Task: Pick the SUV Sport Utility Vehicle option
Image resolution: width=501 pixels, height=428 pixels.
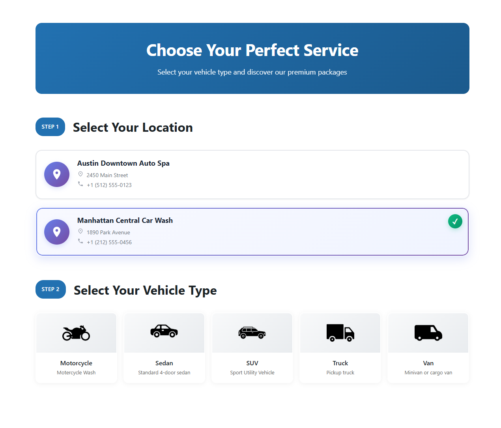Action: (252, 368)
